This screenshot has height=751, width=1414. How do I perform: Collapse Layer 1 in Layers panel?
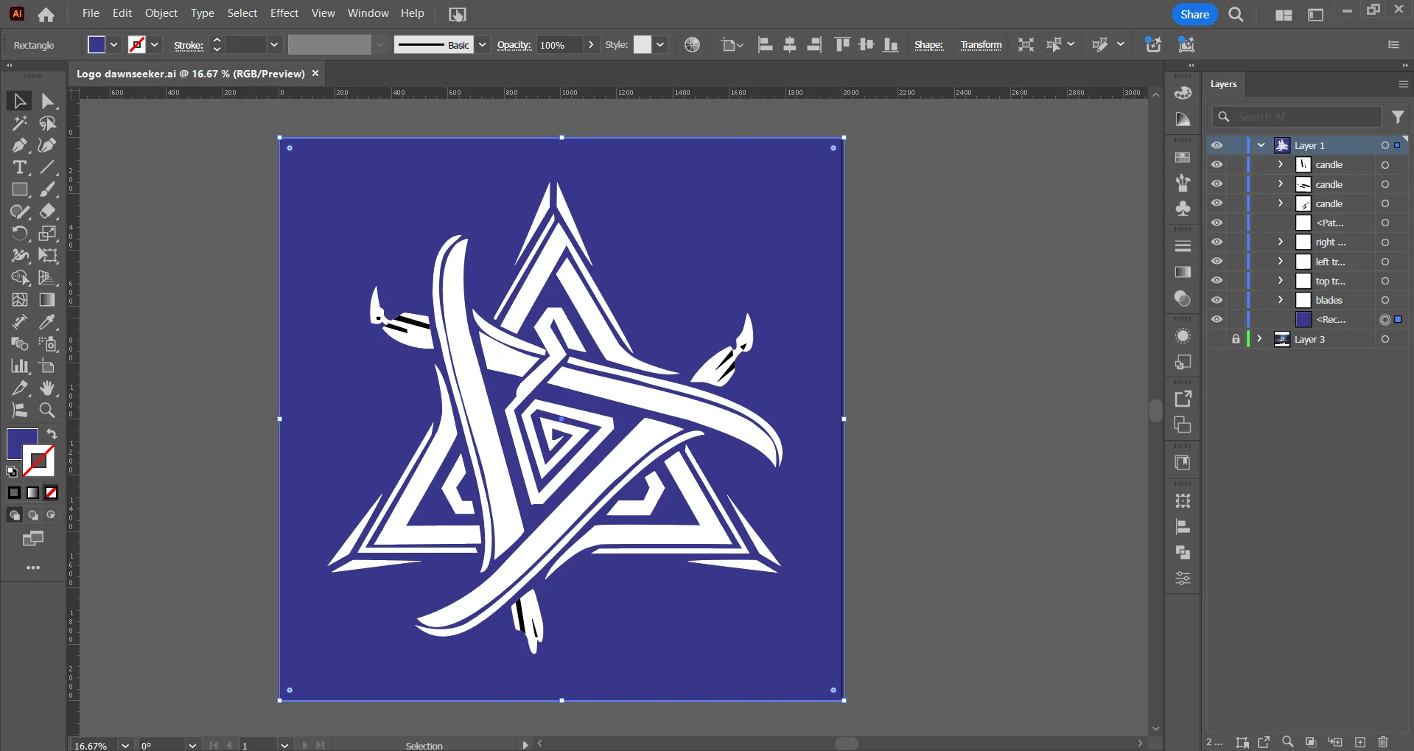(x=1261, y=145)
